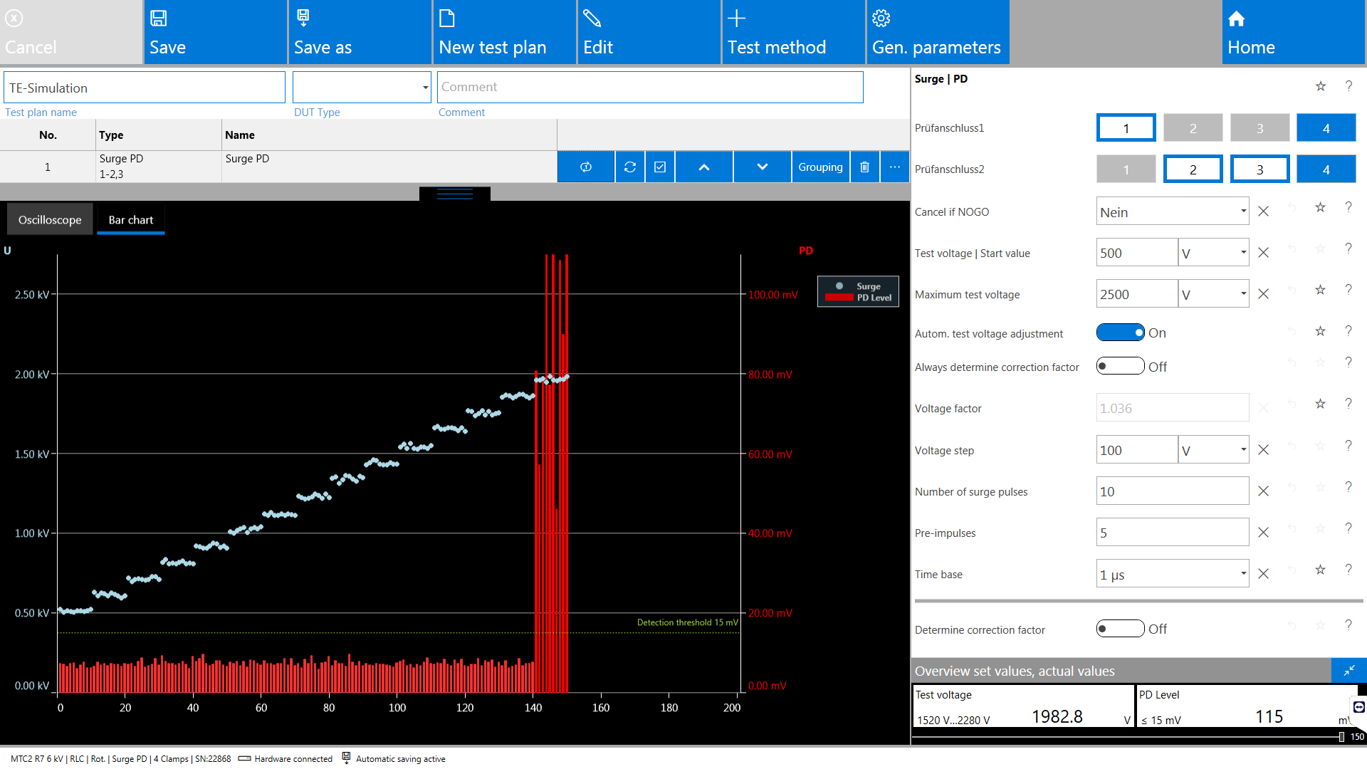Switch to the Oscilloscope tab

50,220
